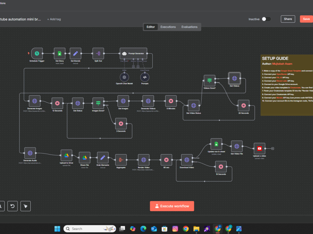This screenshot has width=313, height=234.
Task: Open the 12 Seconds wait node
Action: coord(57,103)
